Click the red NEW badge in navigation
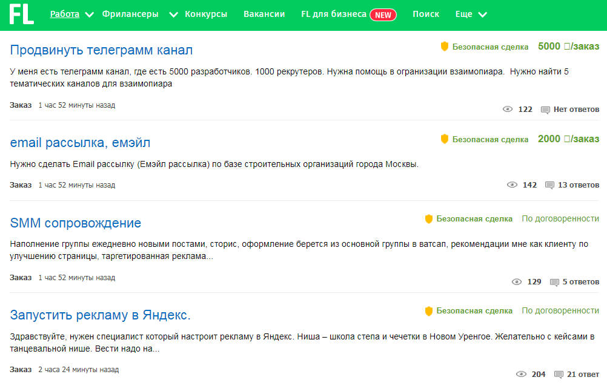The image size is (607, 383). [383, 15]
